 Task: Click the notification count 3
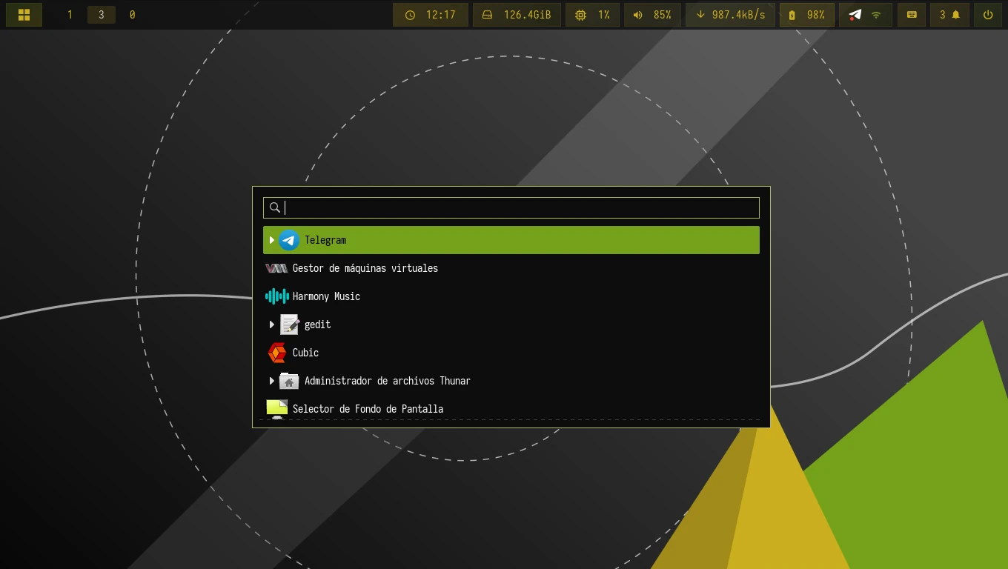pyautogui.click(x=943, y=15)
